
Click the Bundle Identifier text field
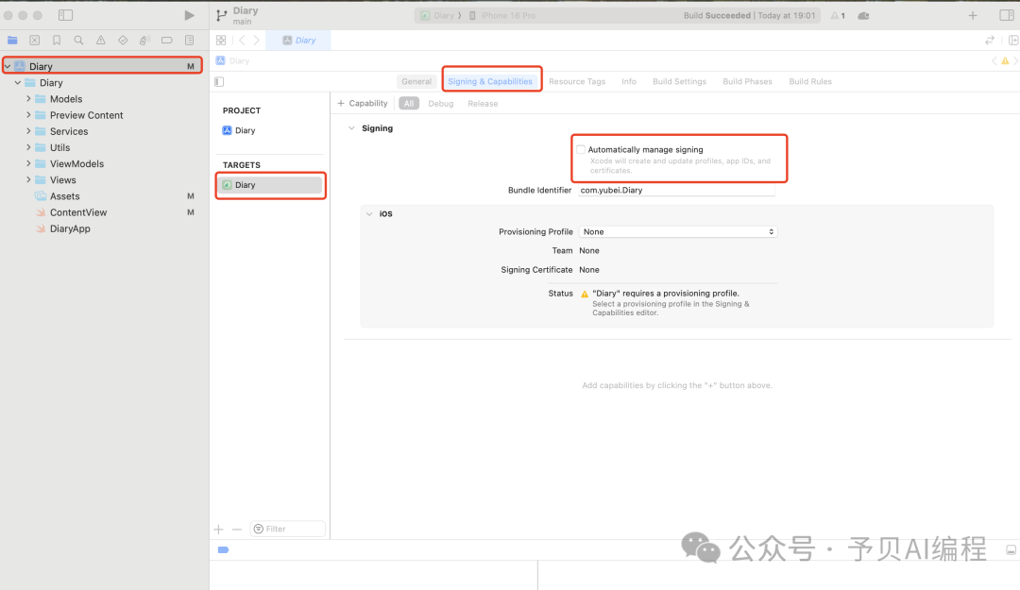[x=676, y=190]
